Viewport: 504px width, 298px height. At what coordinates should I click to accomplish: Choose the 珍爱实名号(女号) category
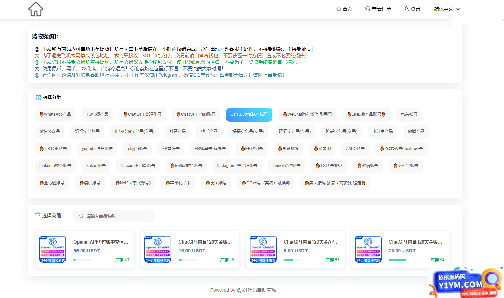pyautogui.click(x=341, y=132)
